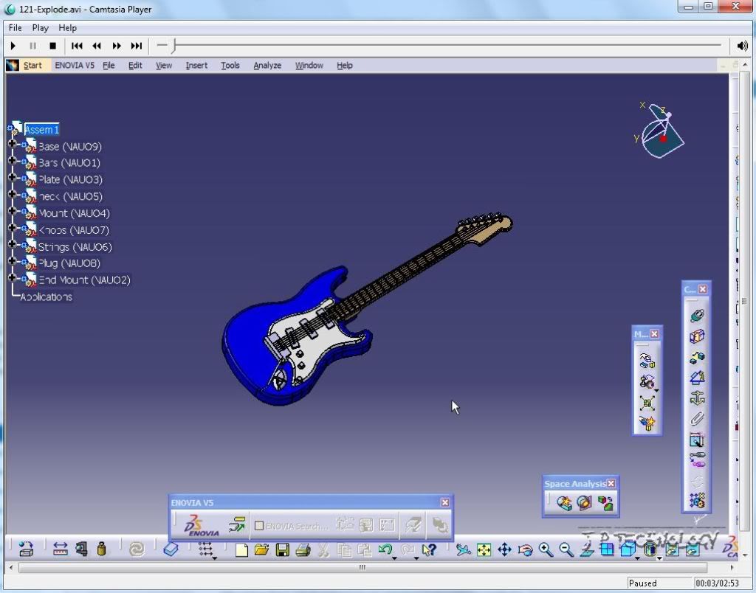Expand the Plate (NAUO3) tree node
This screenshot has height=593, width=756.
[x=12, y=177]
